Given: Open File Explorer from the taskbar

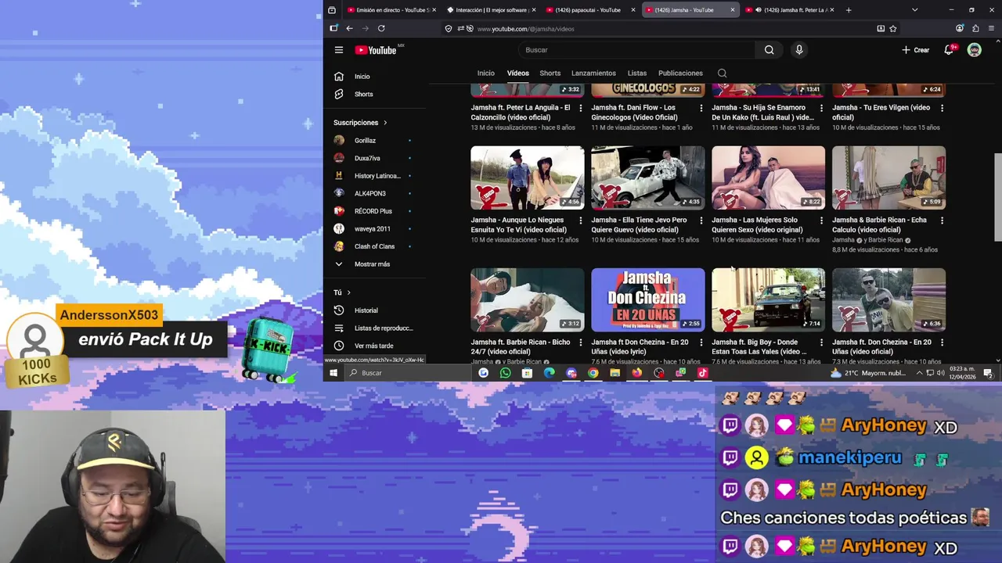Looking at the screenshot, I should 615,373.
